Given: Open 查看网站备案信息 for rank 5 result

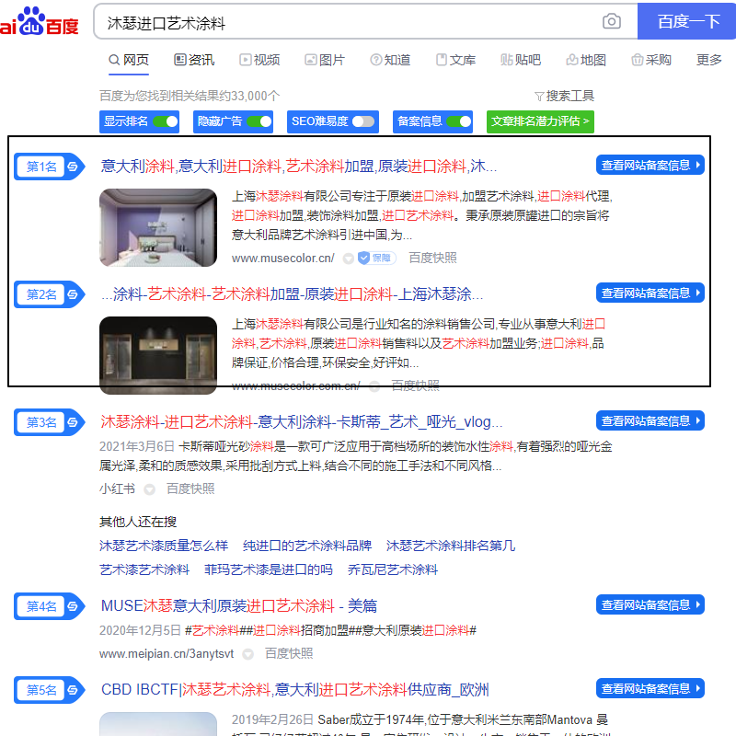Looking at the screenshot, I should tap(650, 688).
